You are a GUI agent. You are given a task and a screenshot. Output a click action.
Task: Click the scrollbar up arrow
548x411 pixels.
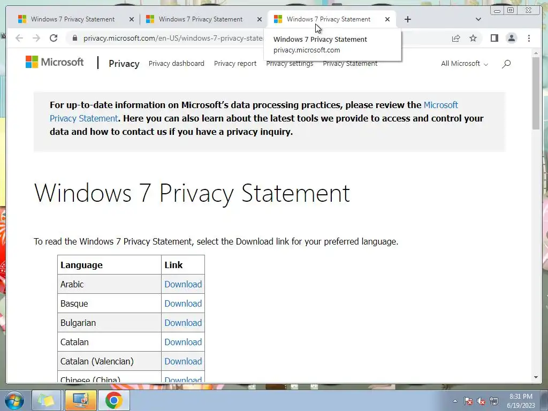[x=536, y=53]
